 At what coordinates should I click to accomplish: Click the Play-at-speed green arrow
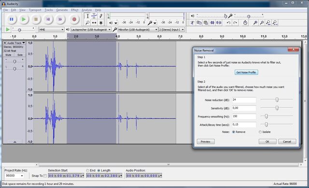tap(8, 29)
